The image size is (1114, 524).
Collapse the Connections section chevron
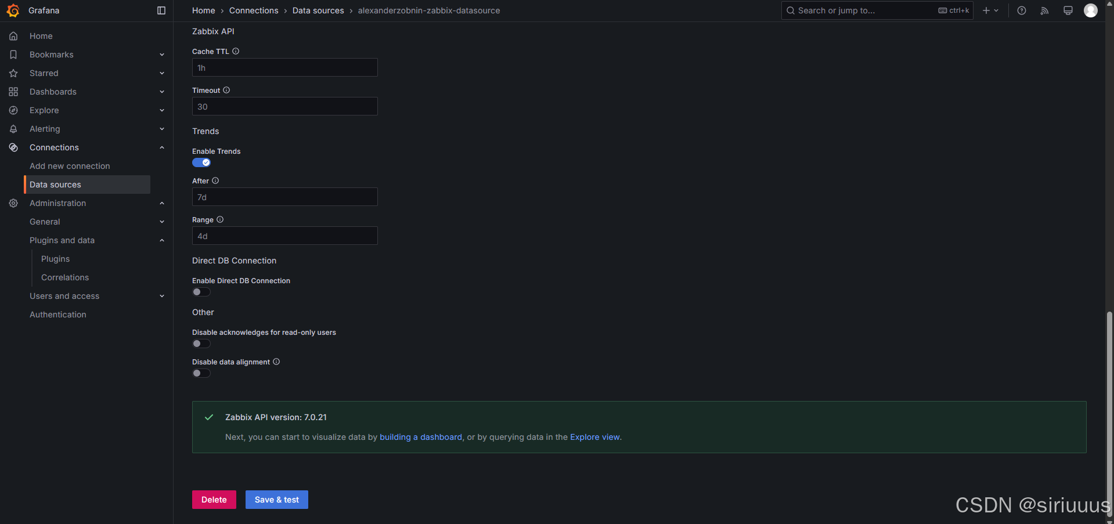162,147
